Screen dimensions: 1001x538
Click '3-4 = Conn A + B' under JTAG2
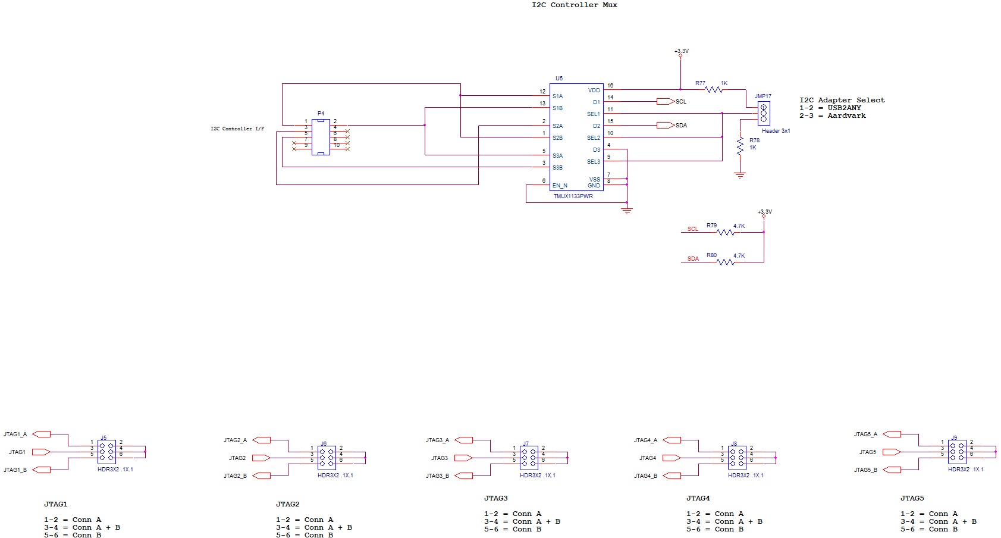314,527
